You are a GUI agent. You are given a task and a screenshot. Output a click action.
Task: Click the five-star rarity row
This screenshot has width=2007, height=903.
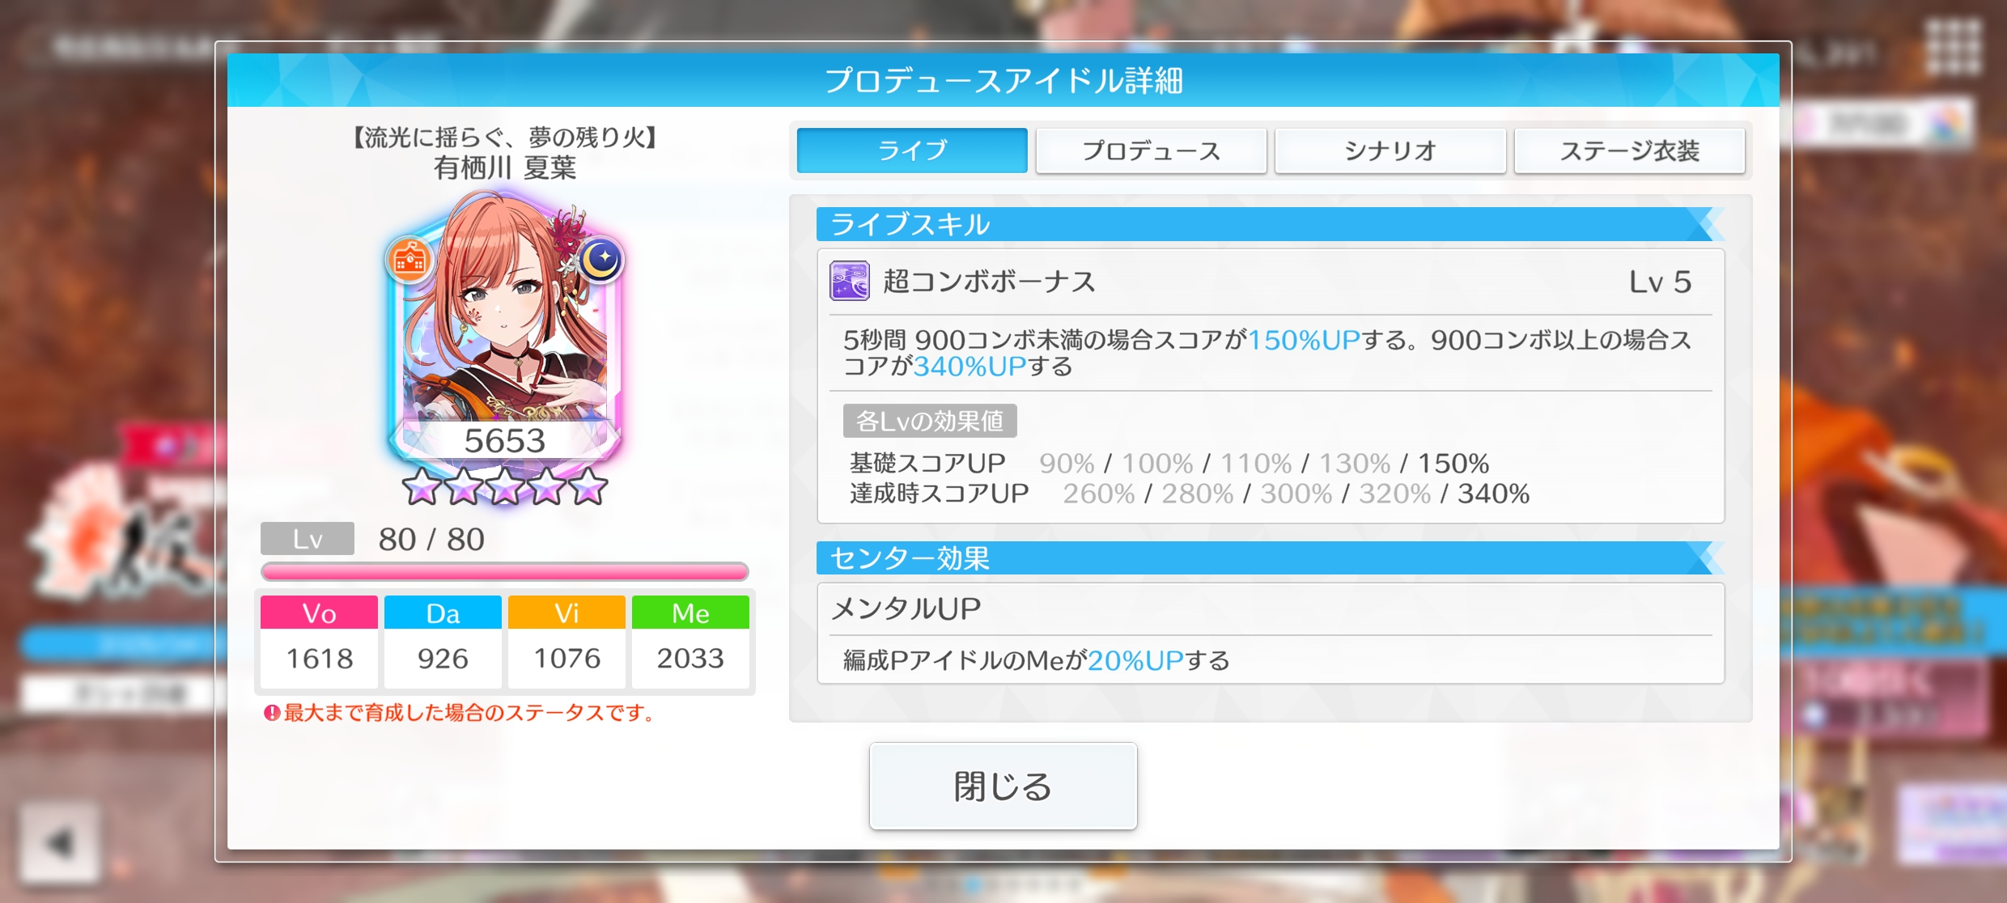(x=505, y=486)
